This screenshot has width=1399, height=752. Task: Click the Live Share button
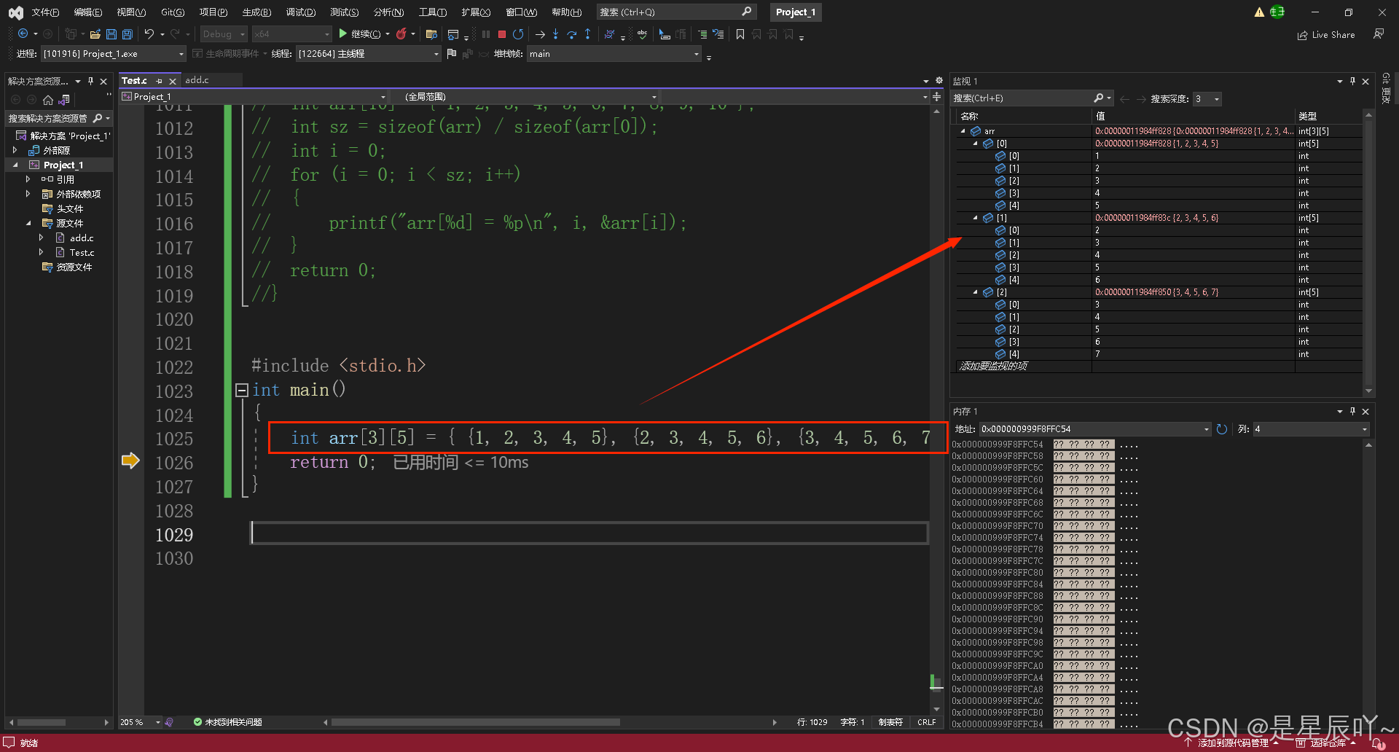click(1326, 35)
